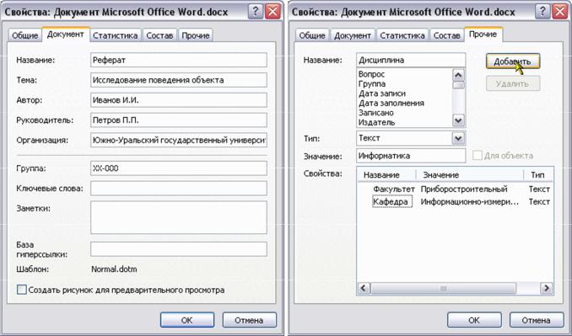Screen dimensions: 572x336
Task: Click the name list scroll up arrow
Action: pos(458,75)
